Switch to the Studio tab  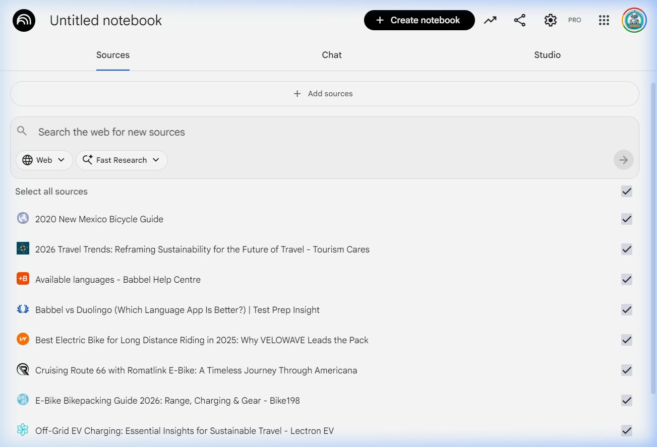547,55
